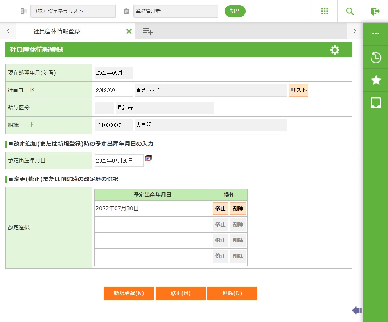
Task: Click the logout door icon
Action: click(x=375, y=11)
